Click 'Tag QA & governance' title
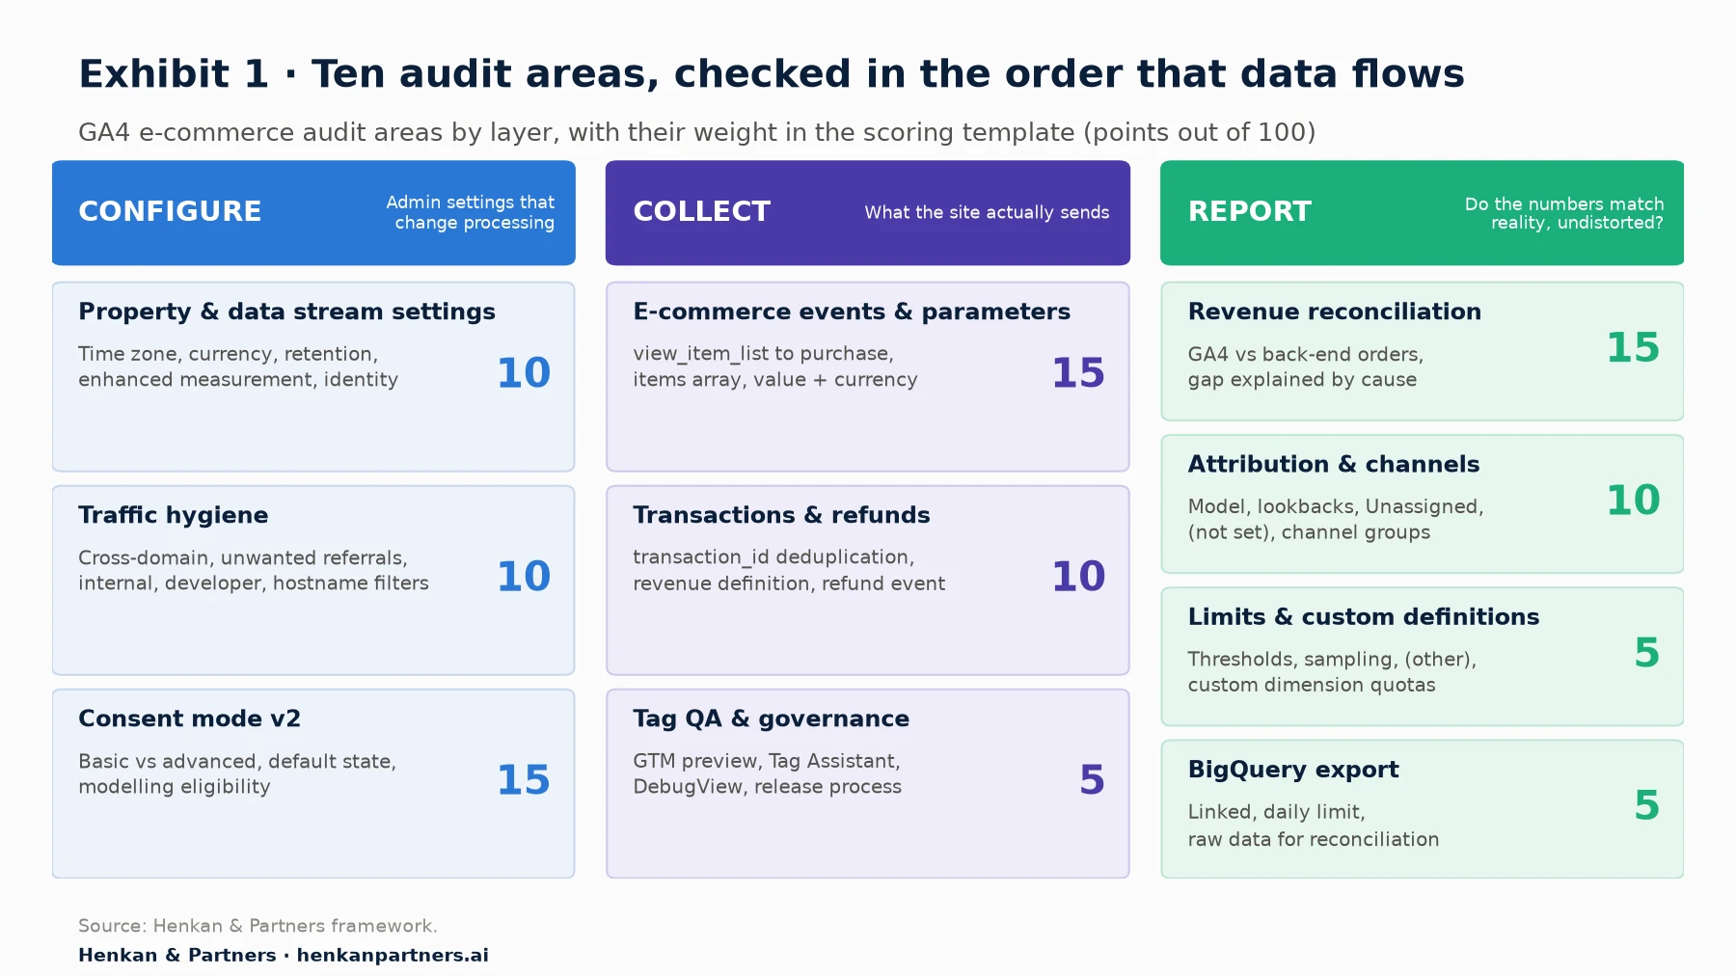The height and width of the screenshot is (976, 1736). tap(771, 718)
